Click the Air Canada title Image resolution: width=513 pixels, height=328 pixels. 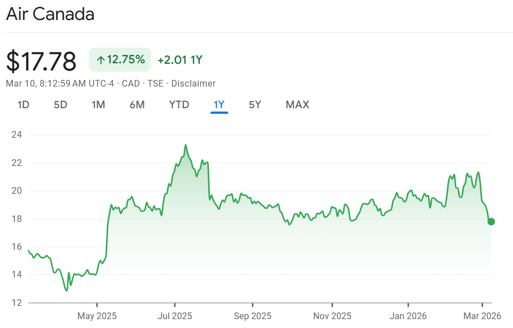(50, 14)
